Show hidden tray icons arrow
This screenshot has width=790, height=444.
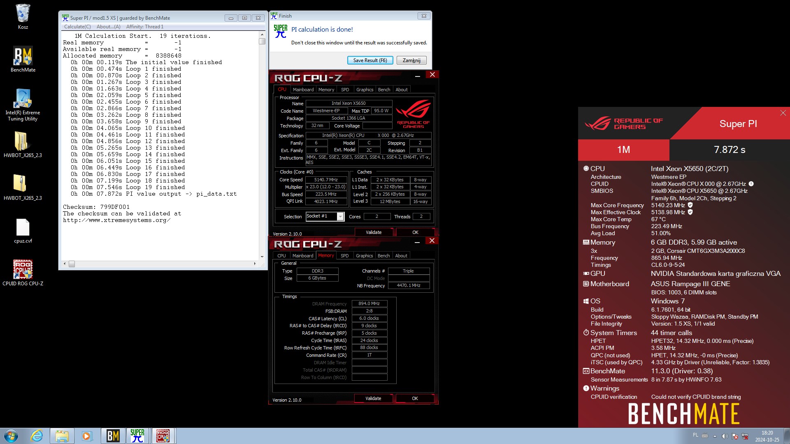[715, 436]
